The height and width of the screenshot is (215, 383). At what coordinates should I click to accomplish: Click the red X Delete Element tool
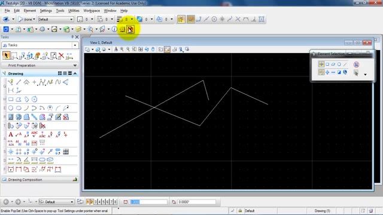(61, 56)
